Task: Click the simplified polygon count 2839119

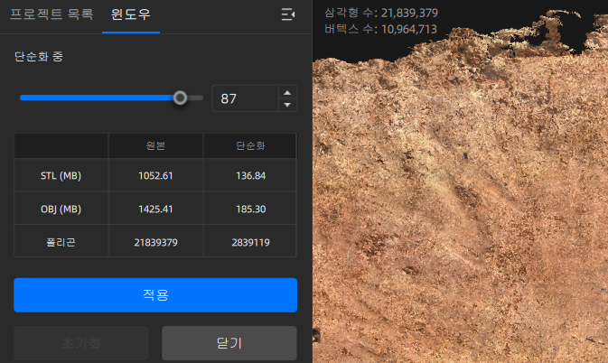Action: click(x=250, y=242)
